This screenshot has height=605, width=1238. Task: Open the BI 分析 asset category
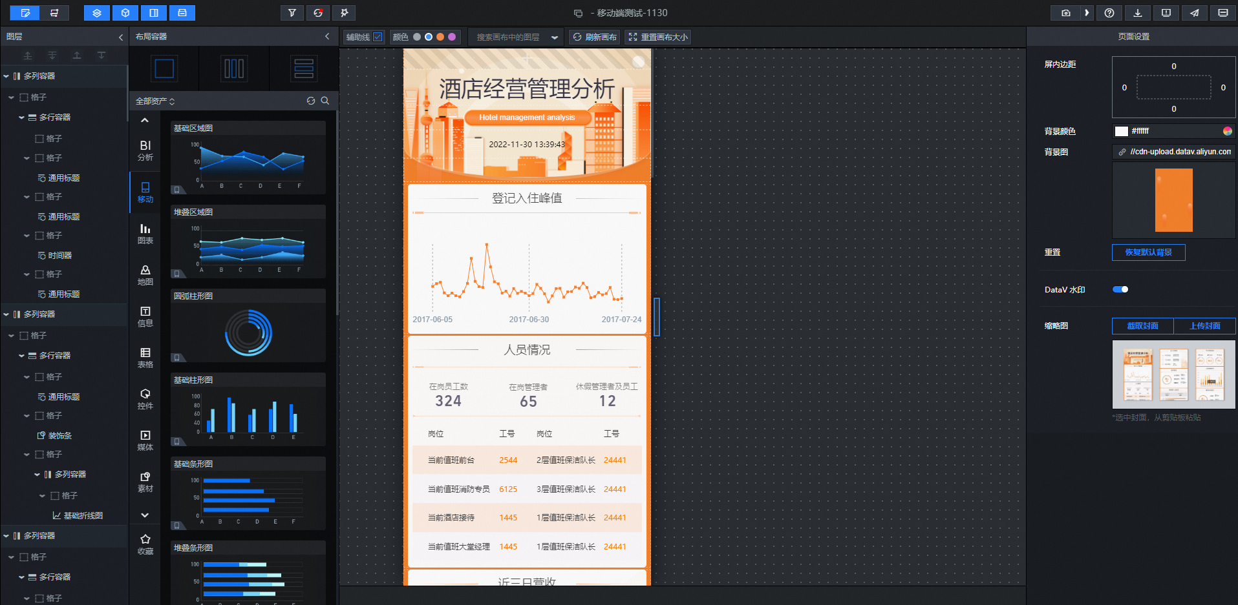coord(145,150)
